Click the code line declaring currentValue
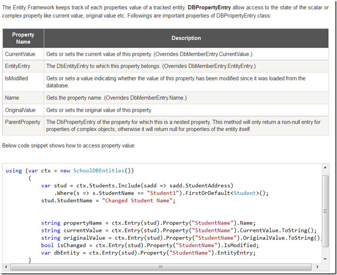Screen dimensions: 337x275 [179, 231]
